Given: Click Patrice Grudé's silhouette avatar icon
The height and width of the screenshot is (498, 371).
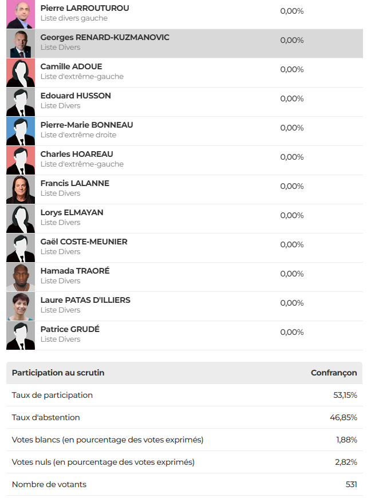Looking at the screenshot, I should [21, 335].
